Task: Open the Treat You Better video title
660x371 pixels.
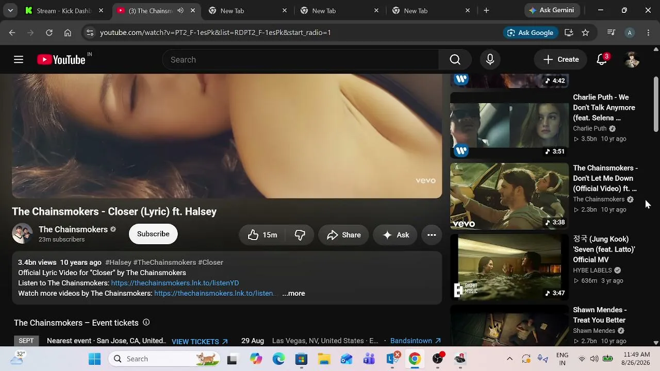Action: 600,315
